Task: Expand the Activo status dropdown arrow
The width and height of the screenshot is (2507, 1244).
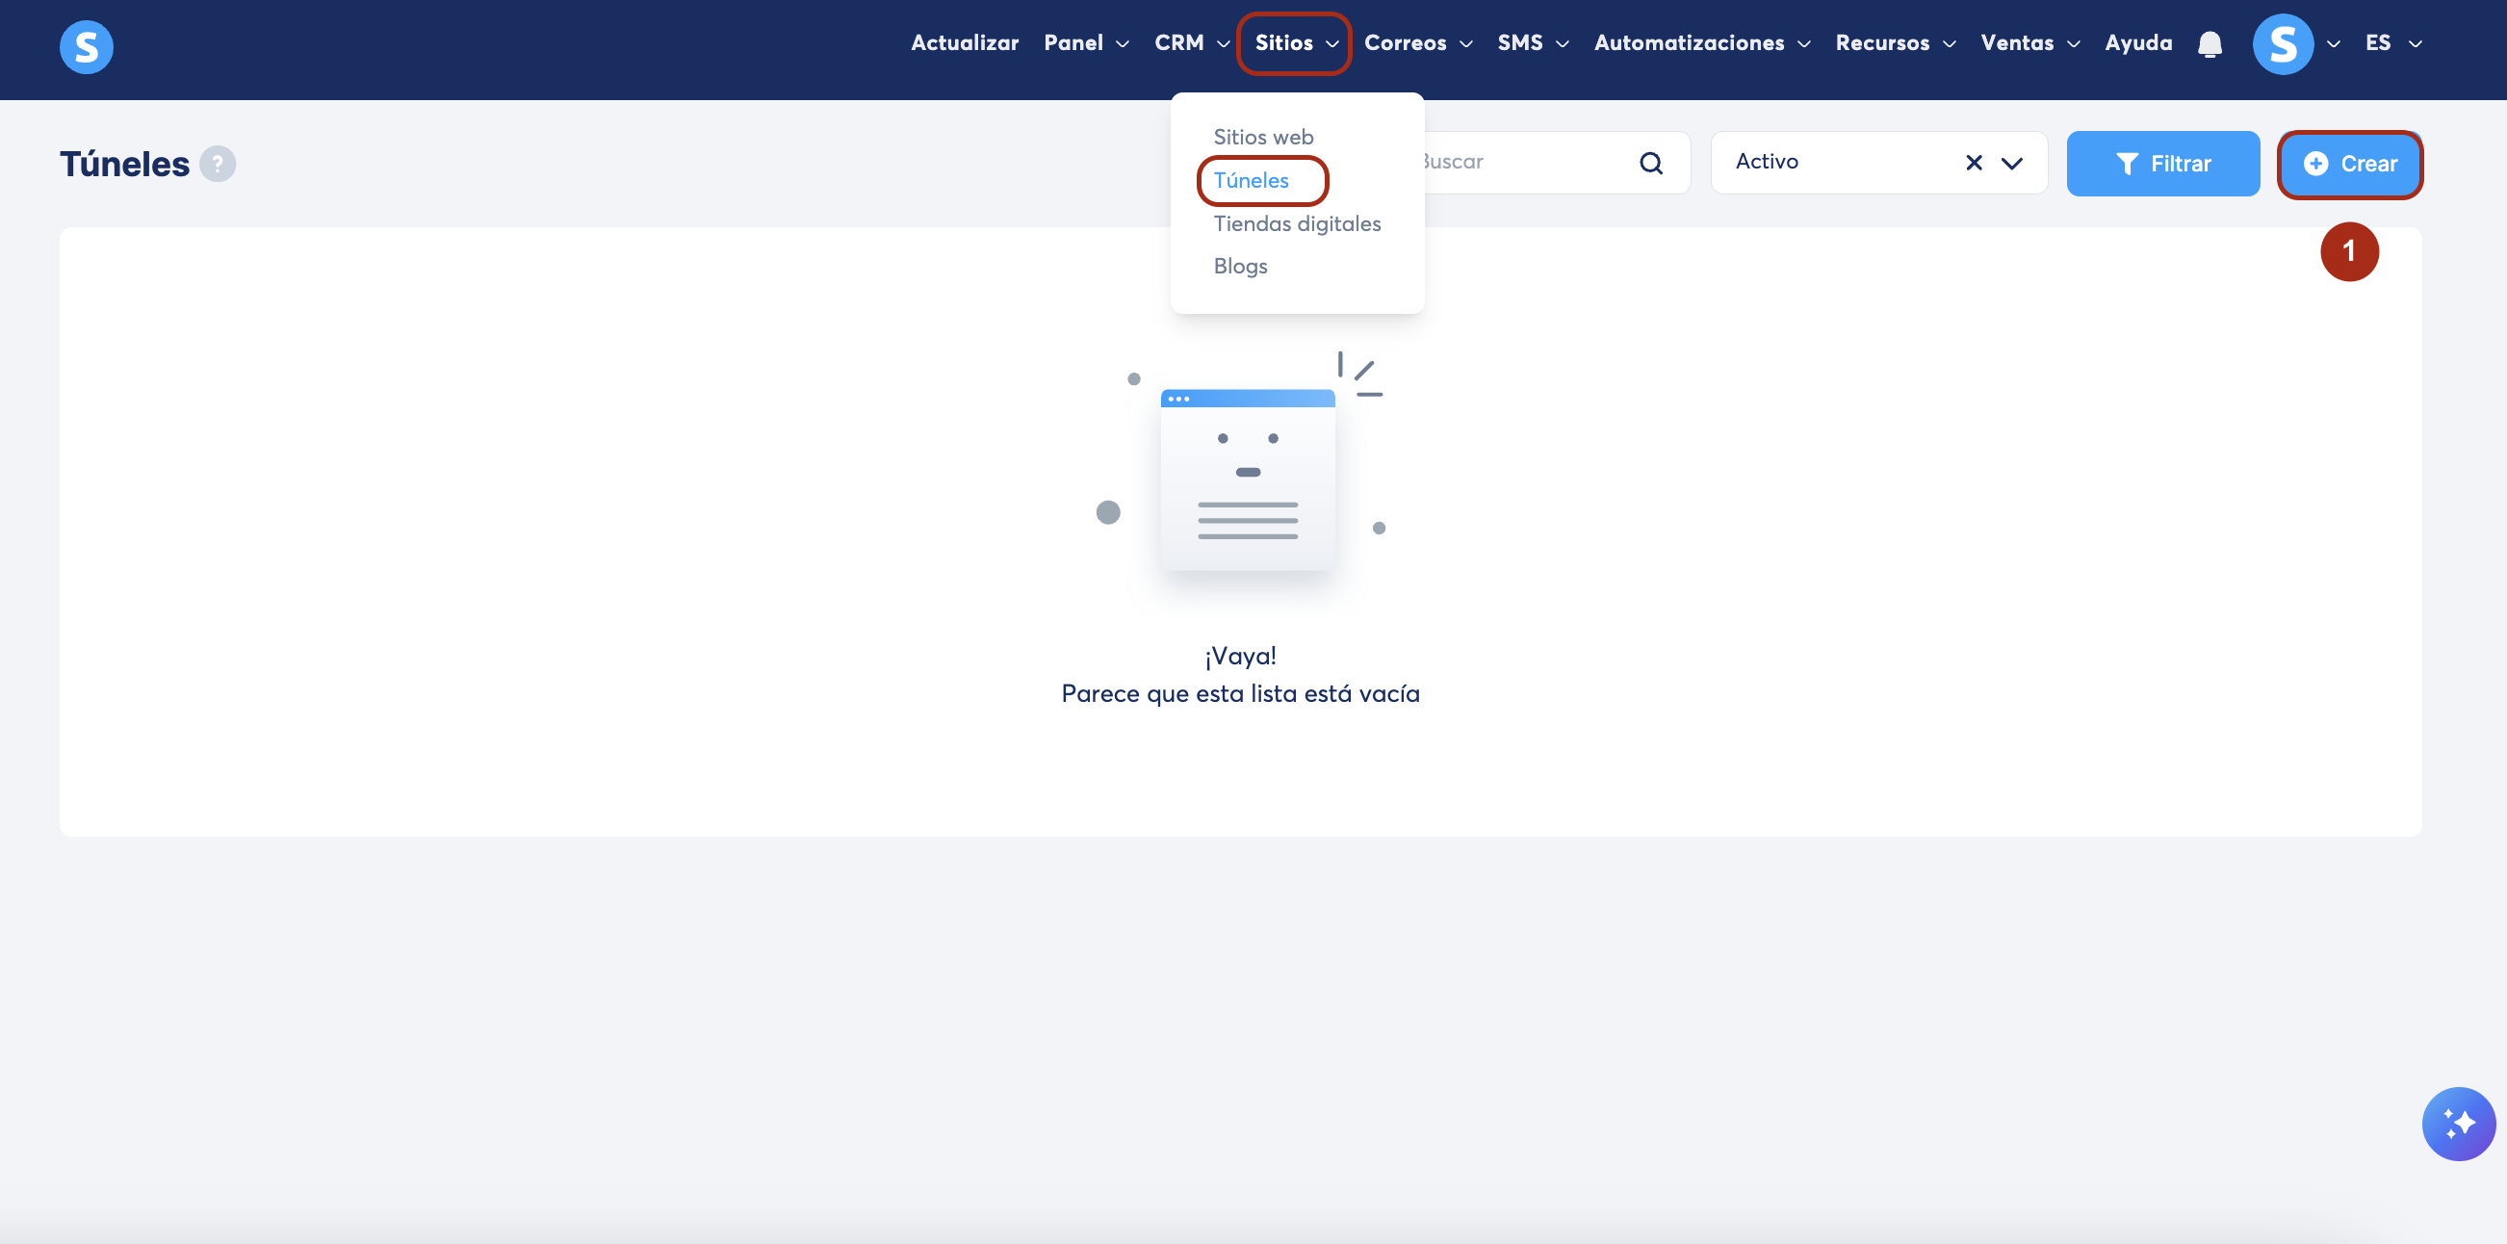Action: click(2011, 163)
